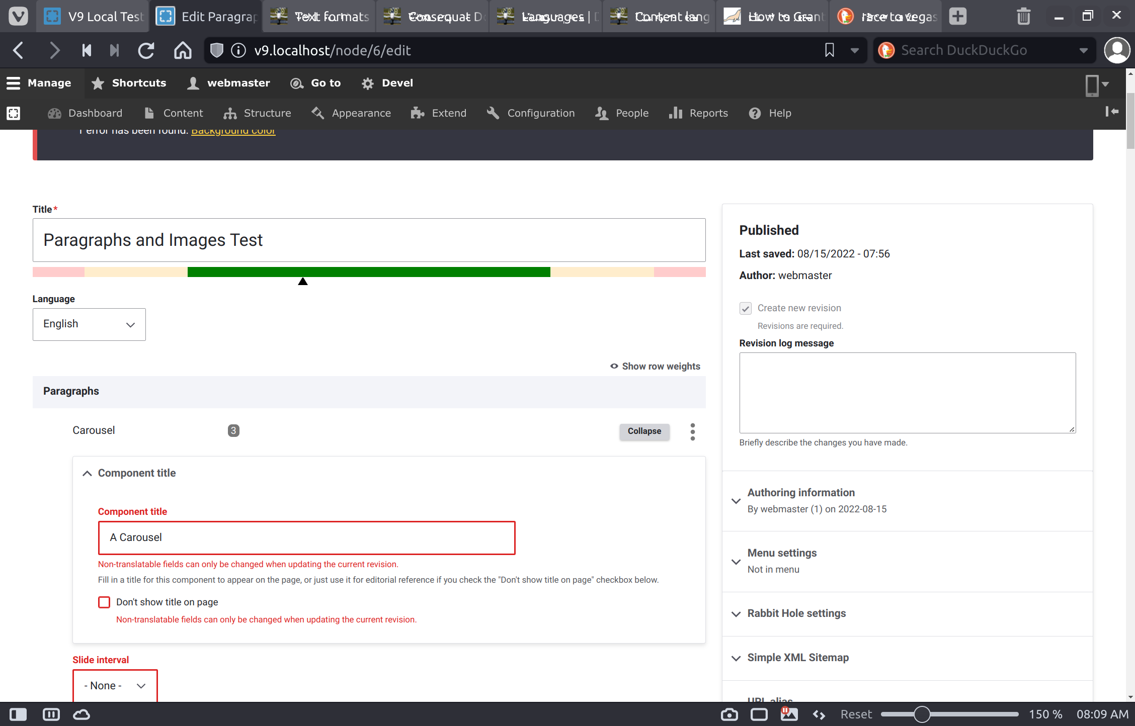Open the Structure admin section icon
Image resolution: width=1135 pixels, height=726 pixels.
pyautogui.click(x=230, y=113)
